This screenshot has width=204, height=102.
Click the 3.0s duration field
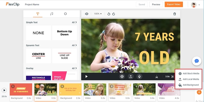pyautogui.click(x=167, y=76)
